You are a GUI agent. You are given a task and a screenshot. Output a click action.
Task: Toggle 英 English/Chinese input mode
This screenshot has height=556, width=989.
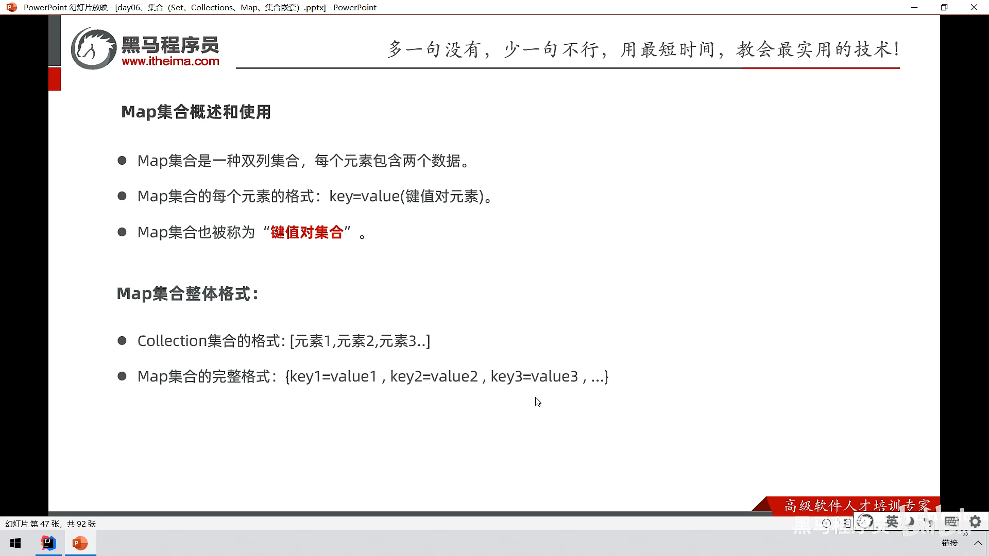point(892,522)
